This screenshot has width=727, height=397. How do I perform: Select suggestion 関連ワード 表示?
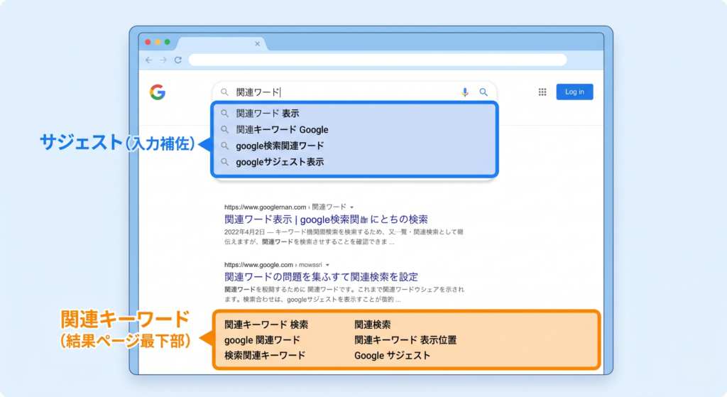355,113
